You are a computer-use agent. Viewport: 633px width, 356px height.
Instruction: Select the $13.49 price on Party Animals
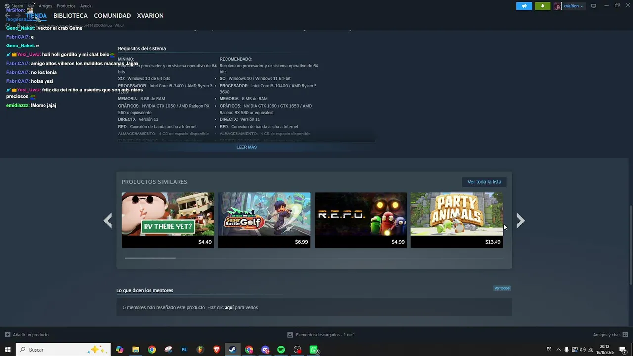[x=493, y=242]
